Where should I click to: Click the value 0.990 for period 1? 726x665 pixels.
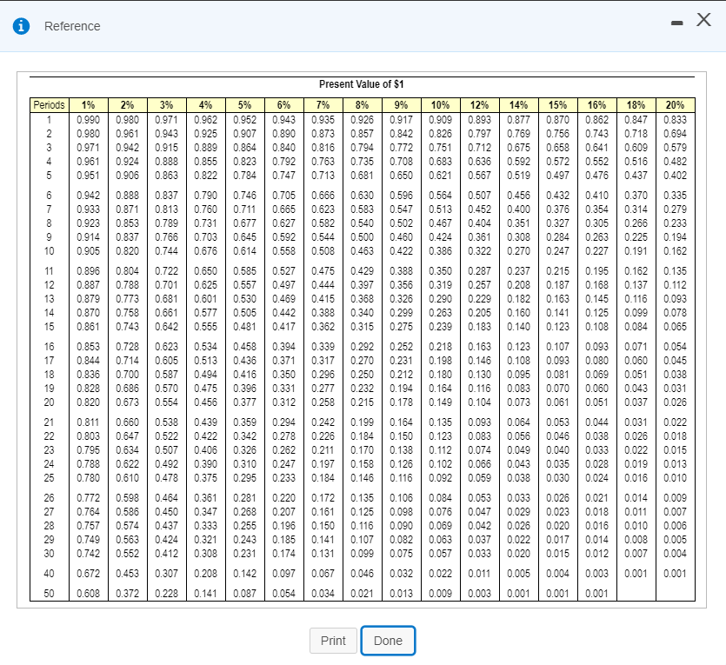[88, 117]
